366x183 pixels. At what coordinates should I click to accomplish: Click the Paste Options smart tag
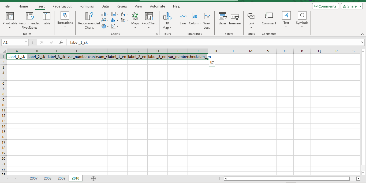click(212, 63)
